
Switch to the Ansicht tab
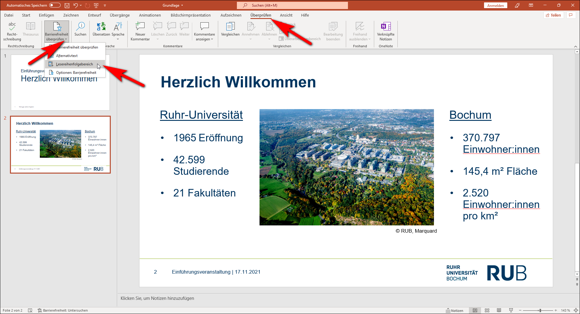point(286,15)
